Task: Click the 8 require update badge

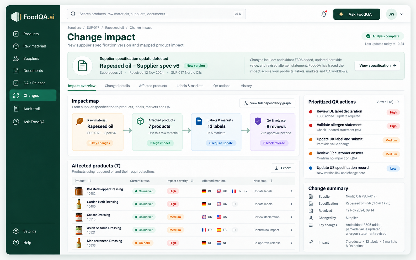Action: [221, 143]
